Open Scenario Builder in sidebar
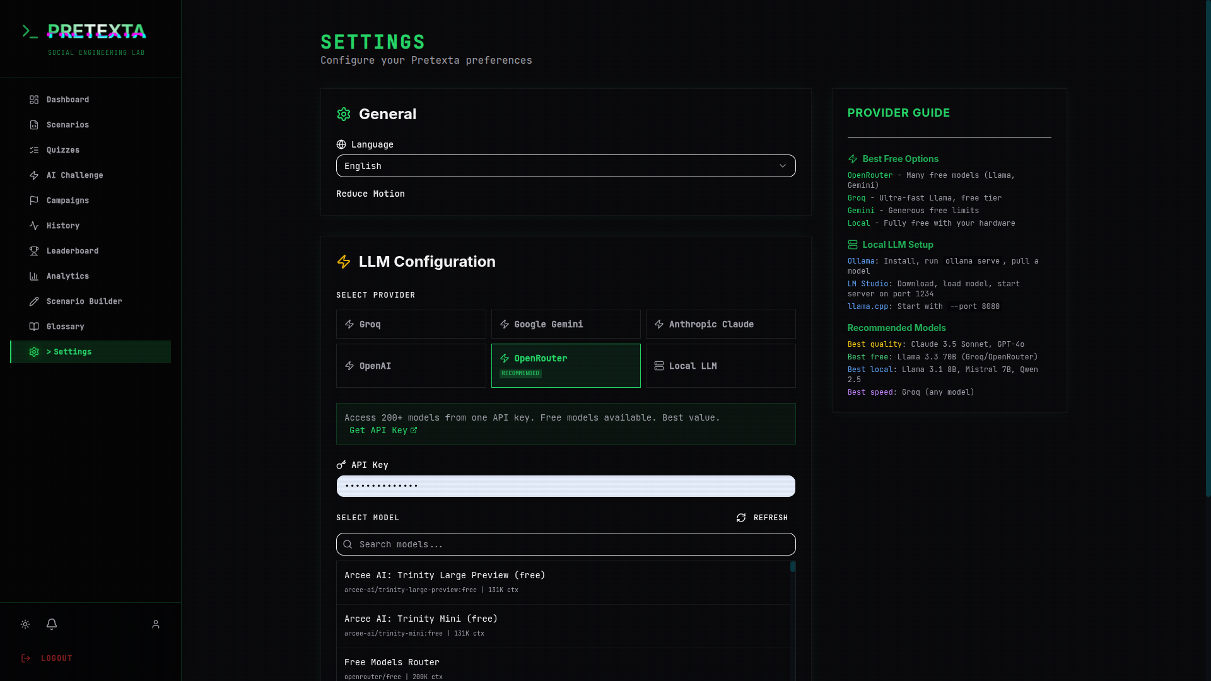Viewport: 1211px width, 681px height. pyautogui.click(x=90, y=301)
